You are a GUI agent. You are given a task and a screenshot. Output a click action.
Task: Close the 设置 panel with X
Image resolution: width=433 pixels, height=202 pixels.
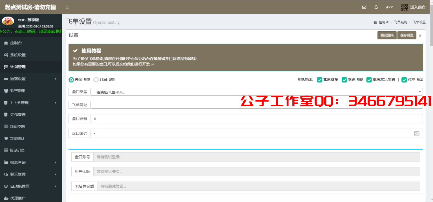pyautogui.click(x=420, y=35)
